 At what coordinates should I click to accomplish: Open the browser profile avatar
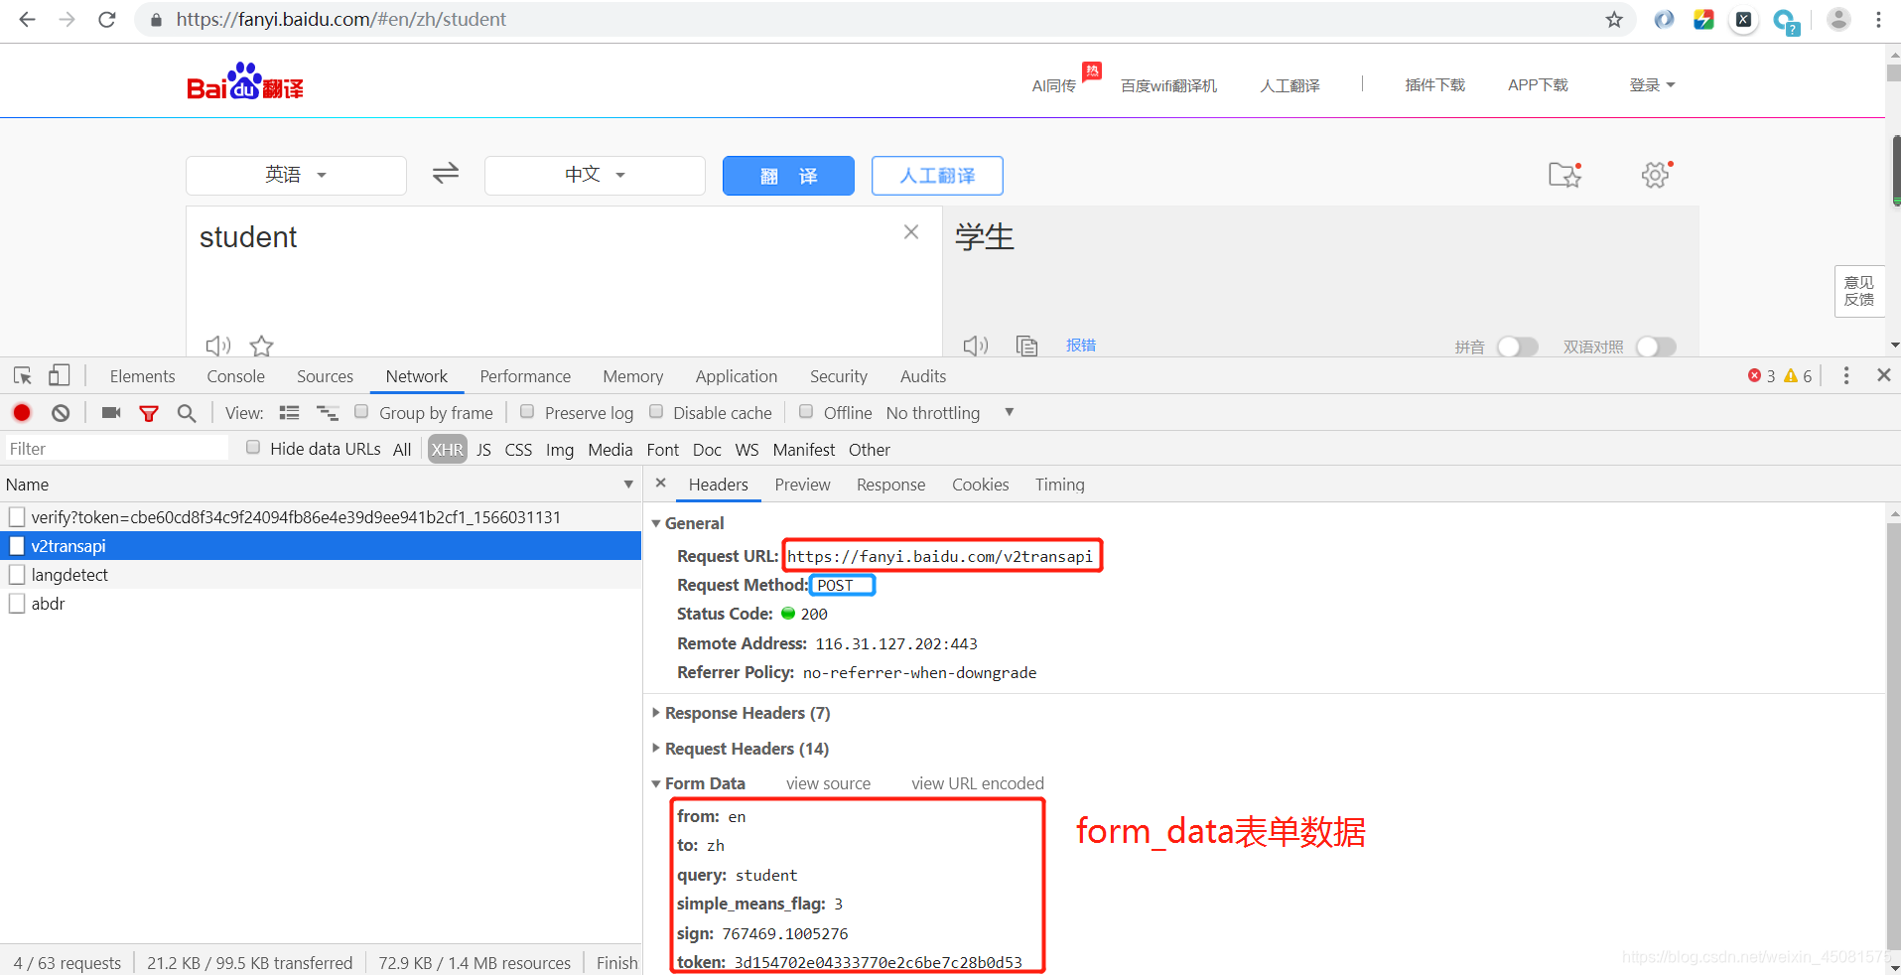pos(1838,19)
